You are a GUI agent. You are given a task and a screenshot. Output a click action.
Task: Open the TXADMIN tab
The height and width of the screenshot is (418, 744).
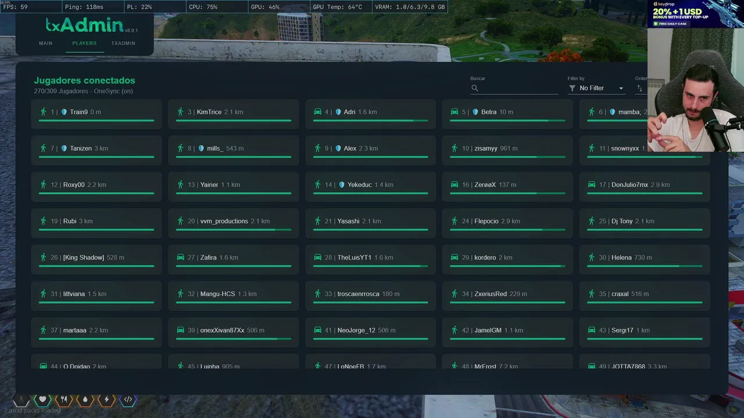[x=123, y=44]
